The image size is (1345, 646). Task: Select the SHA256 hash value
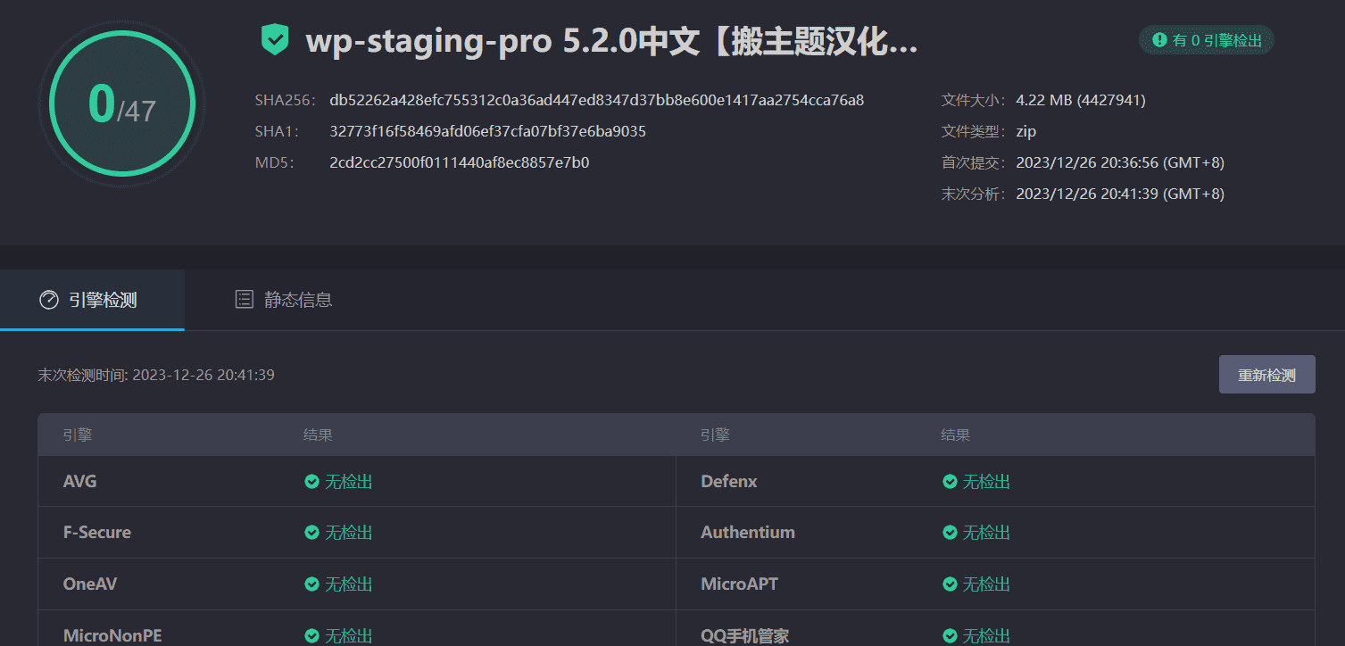(597, 100)
